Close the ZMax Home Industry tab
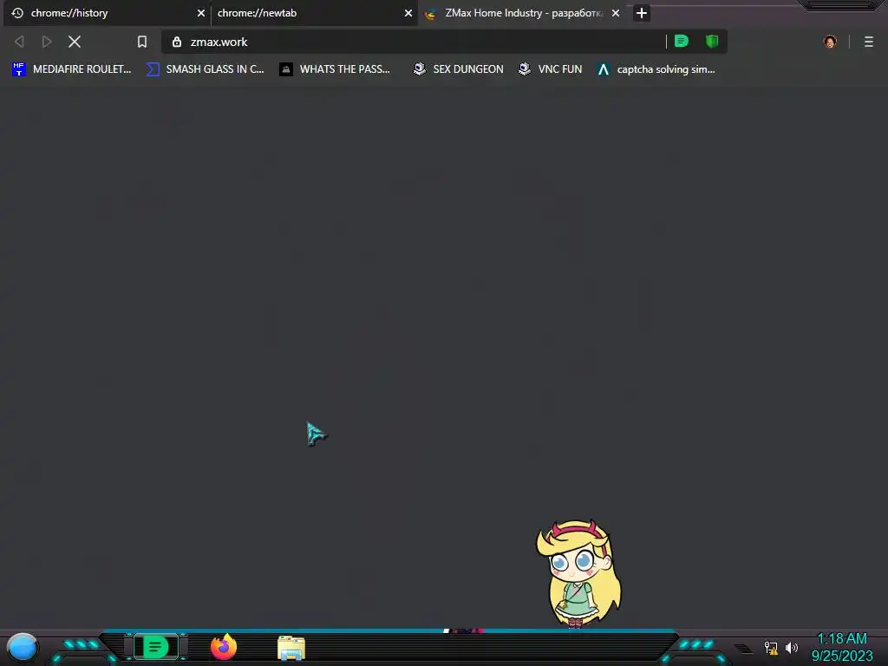 click(616, 13)
